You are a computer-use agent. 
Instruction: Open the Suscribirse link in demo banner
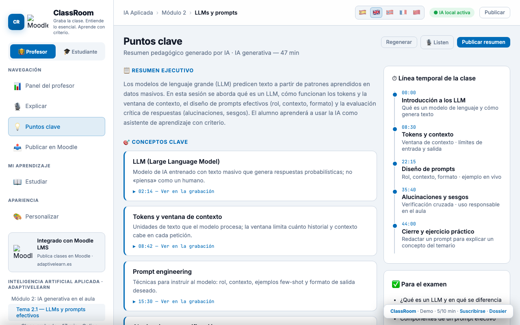[472, 311]
